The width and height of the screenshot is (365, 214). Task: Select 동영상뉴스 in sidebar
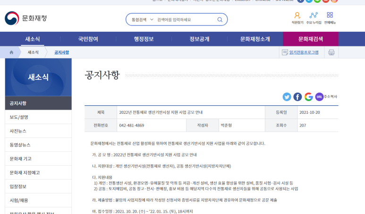(x=38, y=145)
